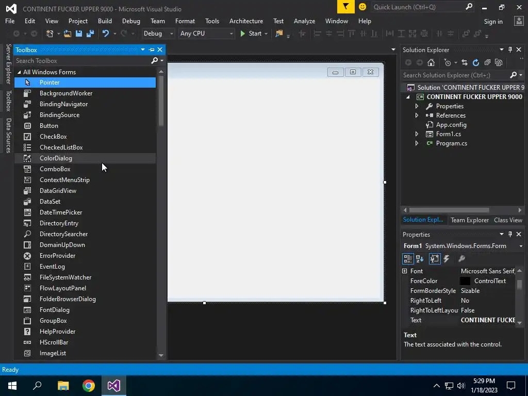The image size is (528, 396).
Task: Click the New Project toolbar icon
Action: pyautogui.click(x=50, y=34)
